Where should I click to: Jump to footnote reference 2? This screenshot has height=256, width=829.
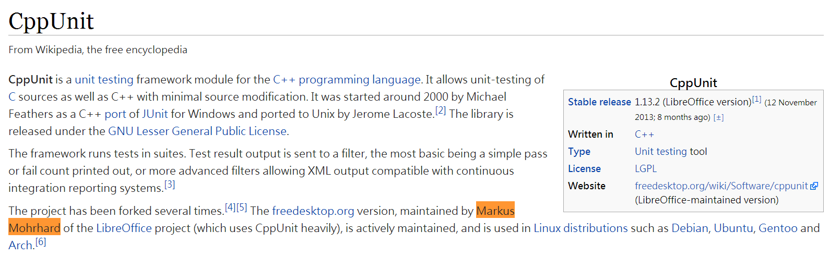(441, 111)
